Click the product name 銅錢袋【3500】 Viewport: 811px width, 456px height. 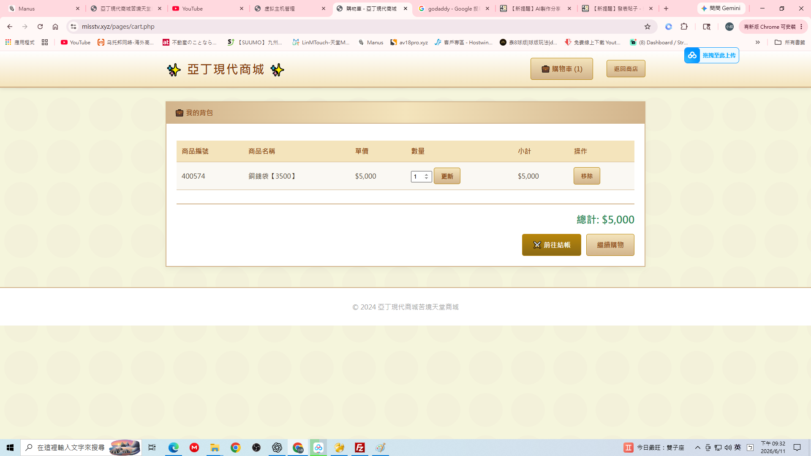pos(273,176)
